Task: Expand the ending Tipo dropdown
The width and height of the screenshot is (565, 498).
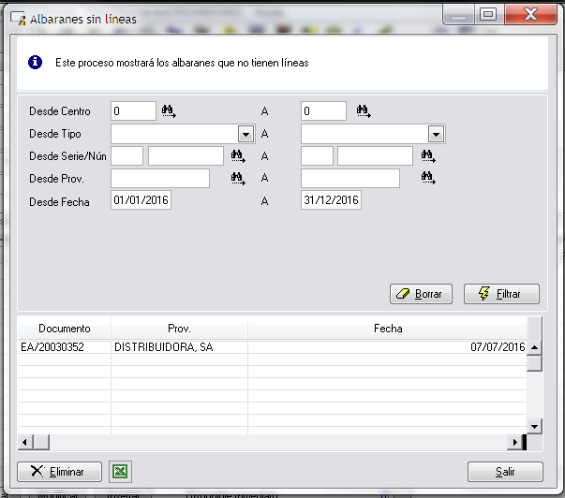Action: pyautogui.click(x=436, y=134)
